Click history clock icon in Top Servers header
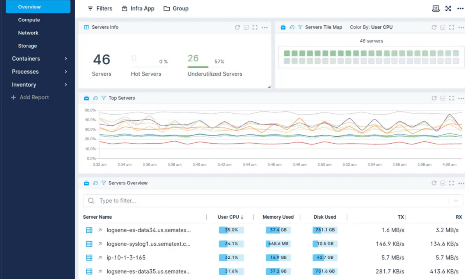This screenshot has height=279, width=465. pos(95,98)
